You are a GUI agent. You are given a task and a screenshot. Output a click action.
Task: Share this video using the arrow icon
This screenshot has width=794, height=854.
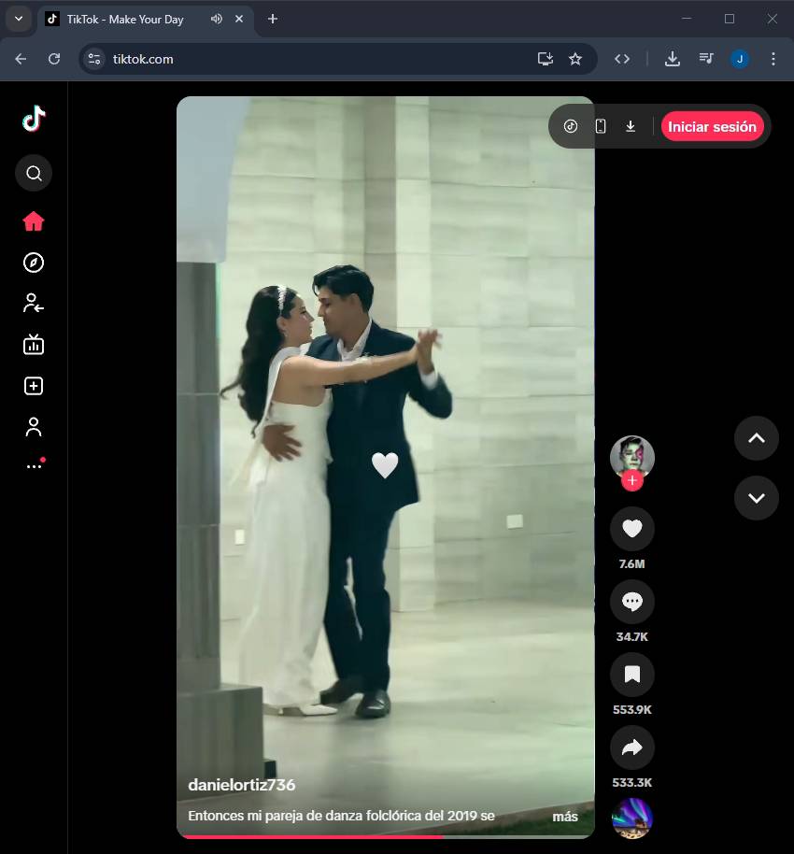pos(631,747)
